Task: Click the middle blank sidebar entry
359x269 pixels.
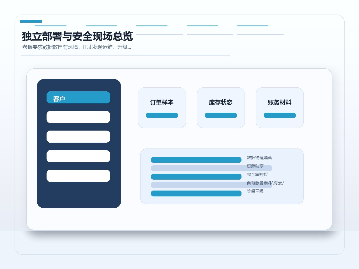Action: (x=78, y=136)
